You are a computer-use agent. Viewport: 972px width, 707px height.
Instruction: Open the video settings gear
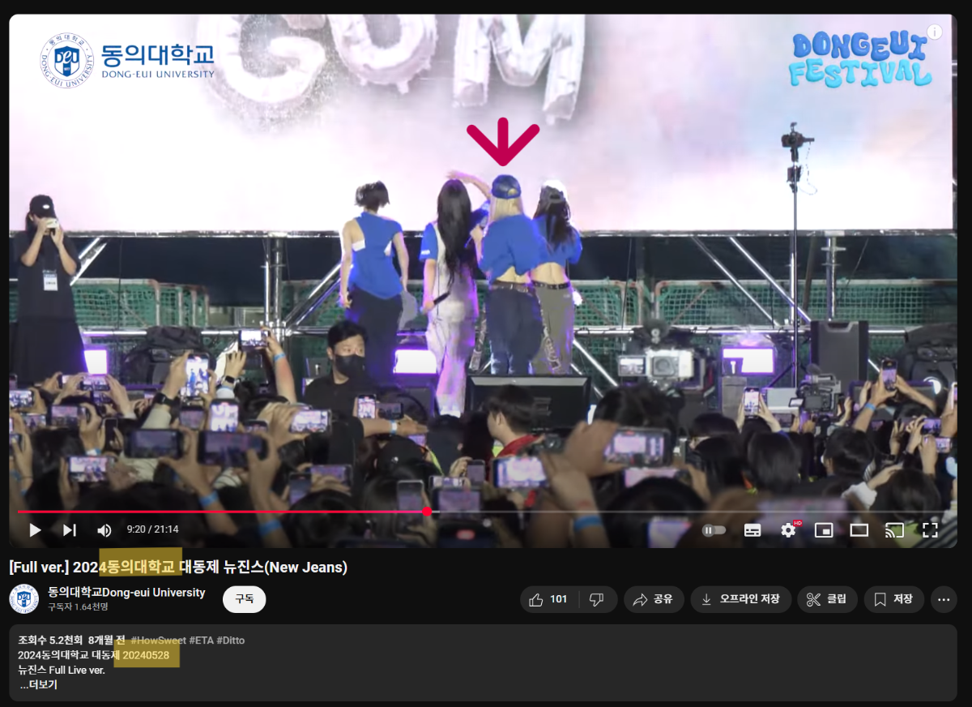tap(787, 530)
